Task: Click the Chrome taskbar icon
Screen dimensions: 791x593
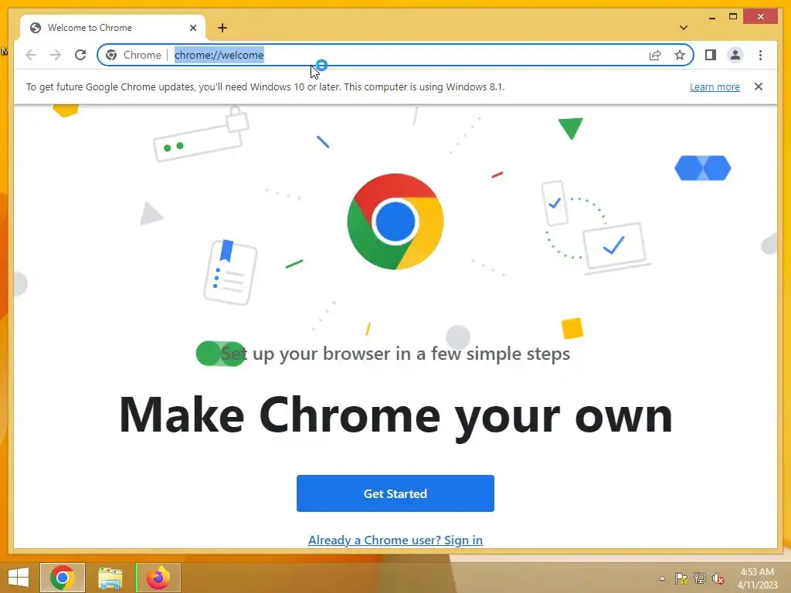Action: tap(63, 578)
